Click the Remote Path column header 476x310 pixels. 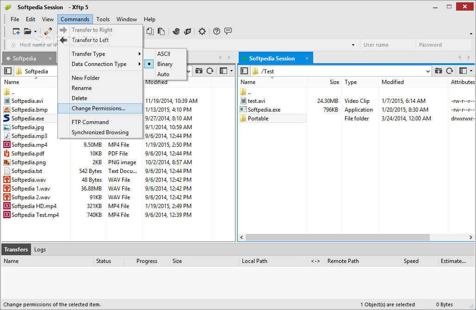pyautogui.click(x=363, y=261)
